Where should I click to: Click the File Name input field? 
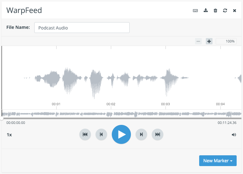[82, 28]
